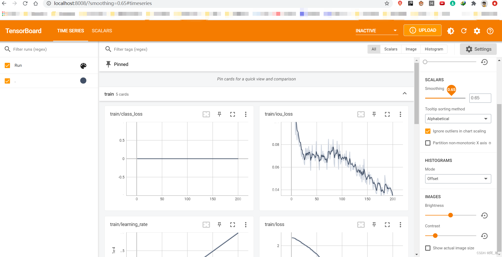
Task: Open Histograms Mode Offset dropdown
Action: (x=458, y=179)
